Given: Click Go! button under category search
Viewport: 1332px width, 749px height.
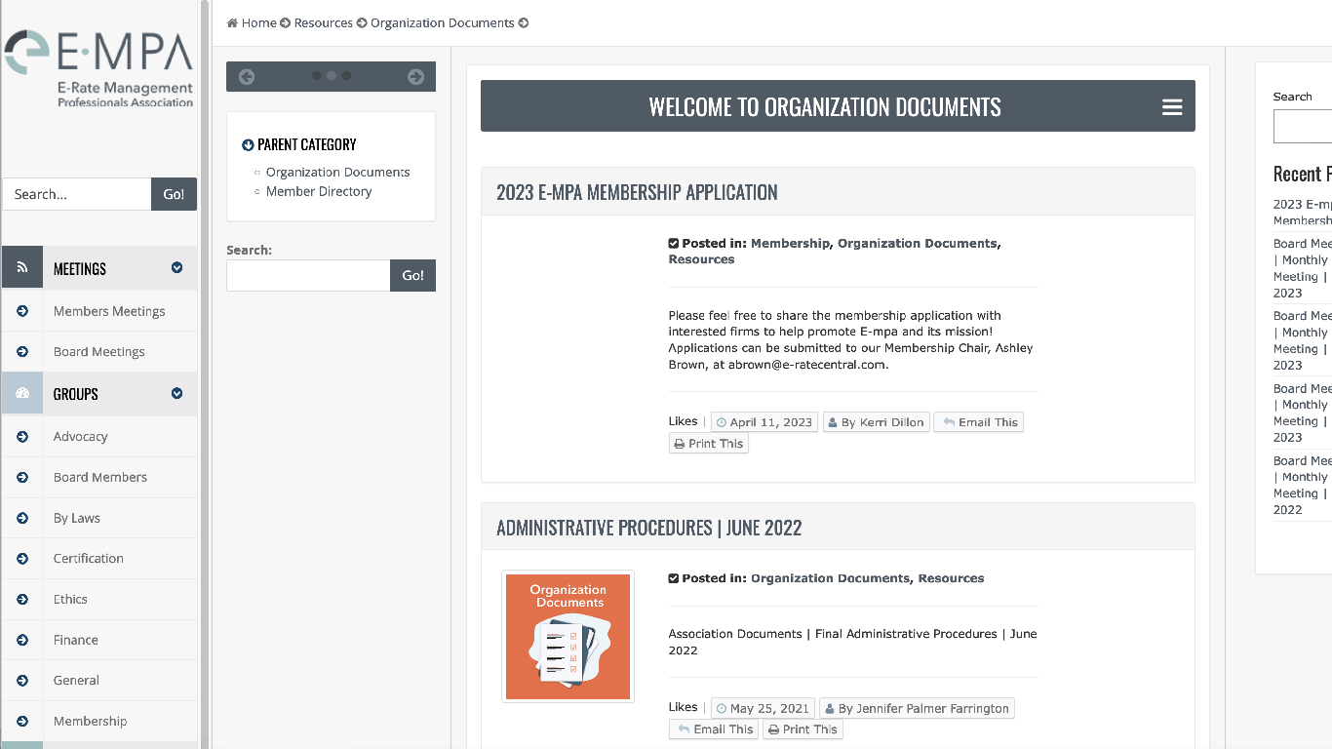Looking at the screenshot, I should [412, 275].
